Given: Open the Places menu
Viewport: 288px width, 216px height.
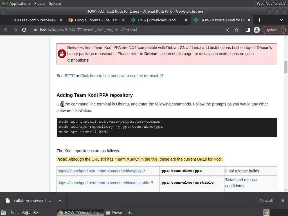Looking at the screenshot, I should pos(39,3).
